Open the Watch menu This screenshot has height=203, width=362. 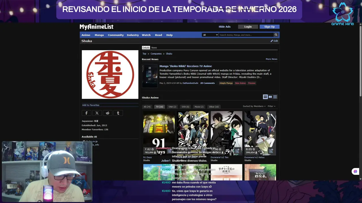pyautogui.click(x=146, y=35)
